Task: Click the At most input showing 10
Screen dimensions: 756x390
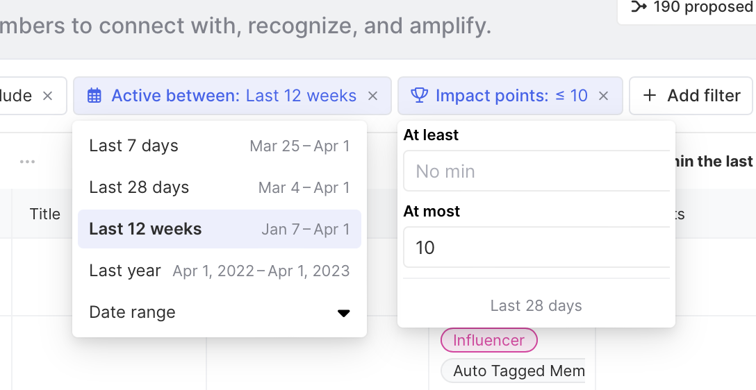Action: [536, 247]
